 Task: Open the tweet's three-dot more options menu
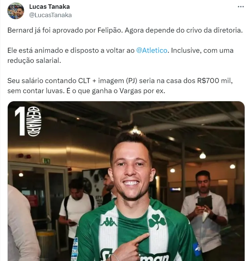(x=241, y=7)
